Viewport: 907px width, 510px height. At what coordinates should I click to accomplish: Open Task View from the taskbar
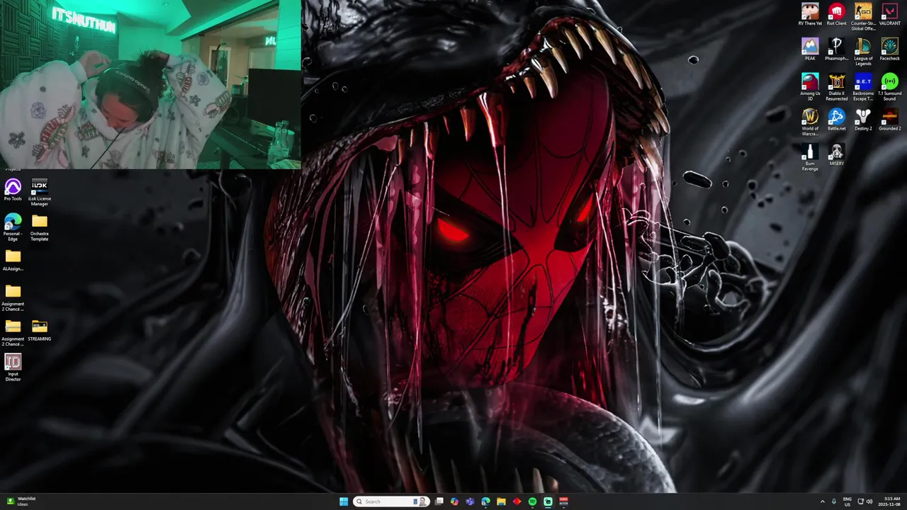click(x=439, y=501)
